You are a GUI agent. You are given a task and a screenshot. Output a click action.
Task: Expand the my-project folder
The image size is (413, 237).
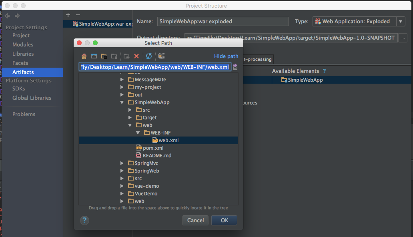122,87
